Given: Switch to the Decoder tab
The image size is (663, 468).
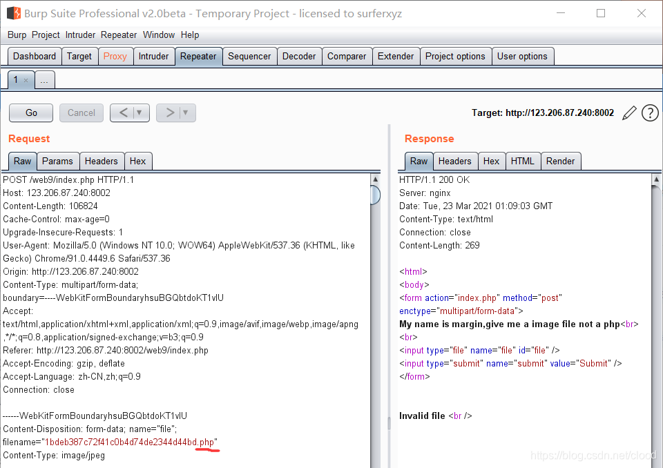Looking at the screenshot, I should 299,56.
